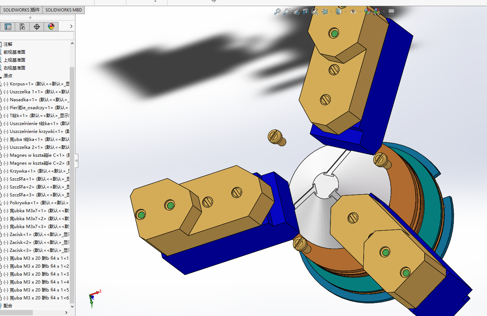Viewport: 487px width, 316px height.
Task: Click the tree horizontal scroll-right arrow
Action: 66,312
